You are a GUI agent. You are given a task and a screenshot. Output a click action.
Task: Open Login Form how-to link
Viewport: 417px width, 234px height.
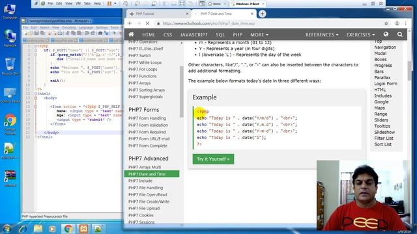386,84
